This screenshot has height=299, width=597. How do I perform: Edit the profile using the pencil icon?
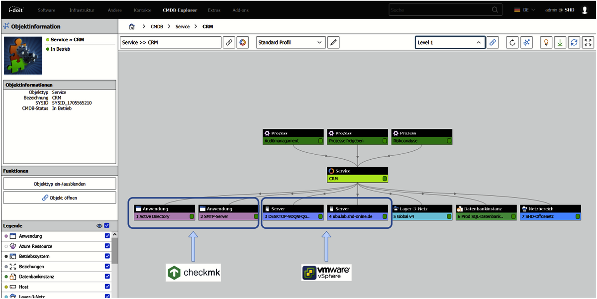tap(333, 42)
